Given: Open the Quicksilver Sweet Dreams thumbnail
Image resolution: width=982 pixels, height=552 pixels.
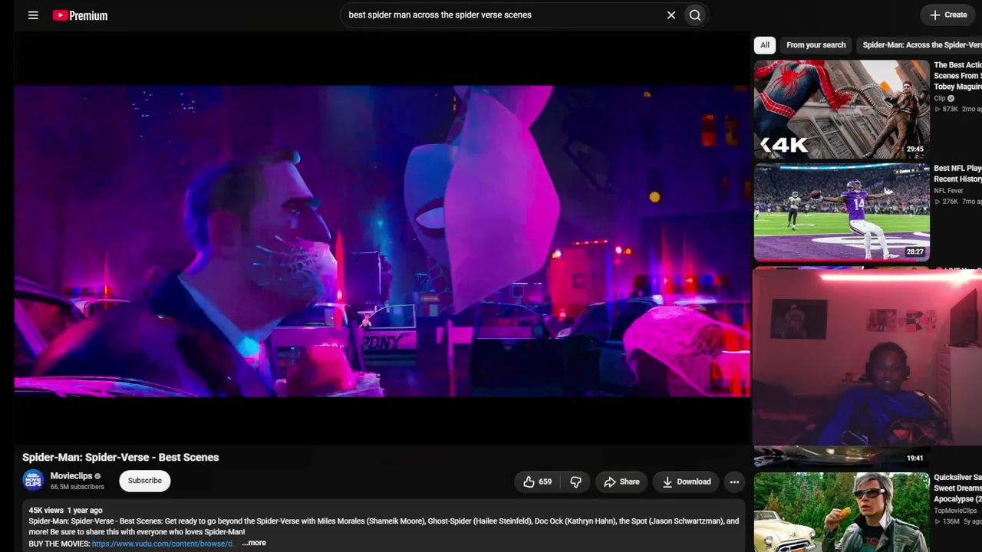Looking at the screenshot, I should pyautogui.click(x=842, y=512).
